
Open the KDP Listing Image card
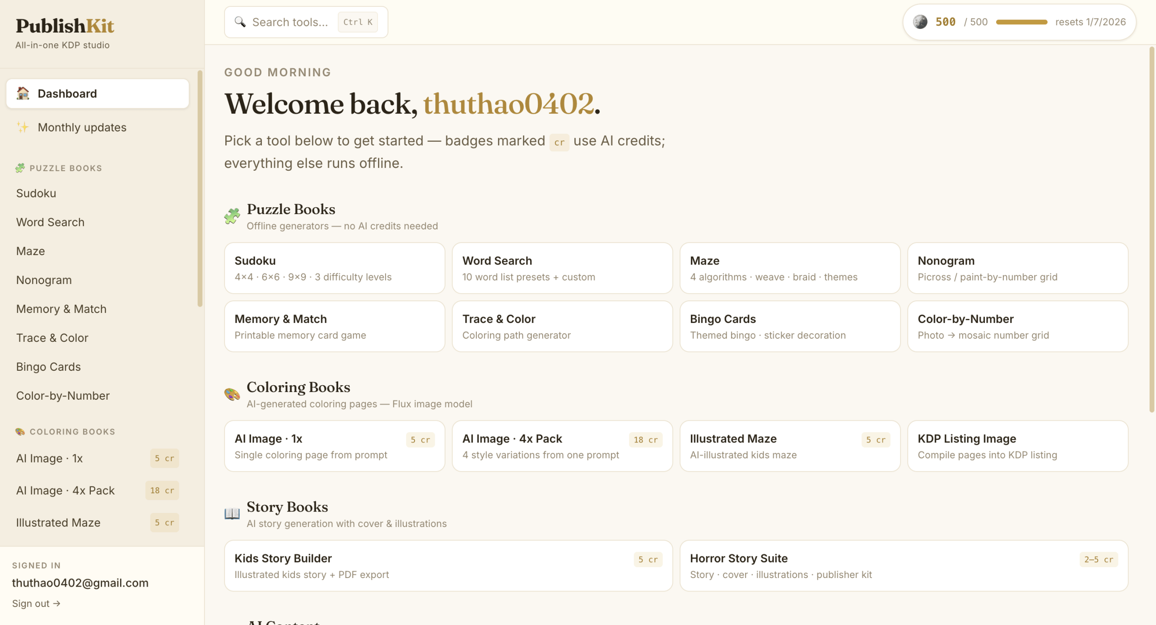coord(1018,446)
